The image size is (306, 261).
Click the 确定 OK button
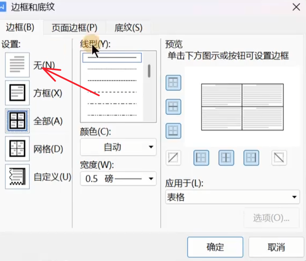point(215,247)
